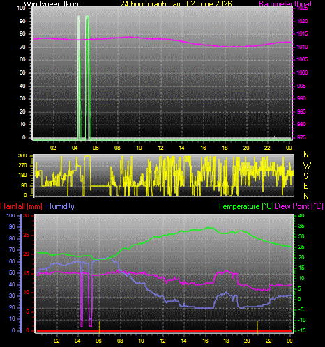Image resolution: width=325 pixels, height=347 pixels.
Task: Click the red "25" rainfall axis value
Action: click(27, 236)
